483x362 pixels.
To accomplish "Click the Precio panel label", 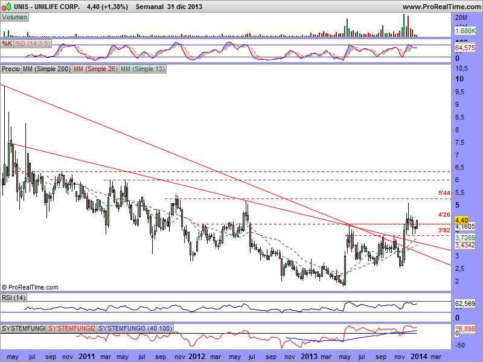I will (x=11, y=69).
